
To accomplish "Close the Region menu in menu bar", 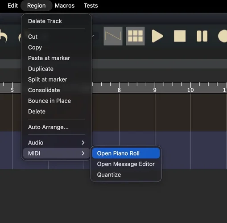I will tap(37, 6).
